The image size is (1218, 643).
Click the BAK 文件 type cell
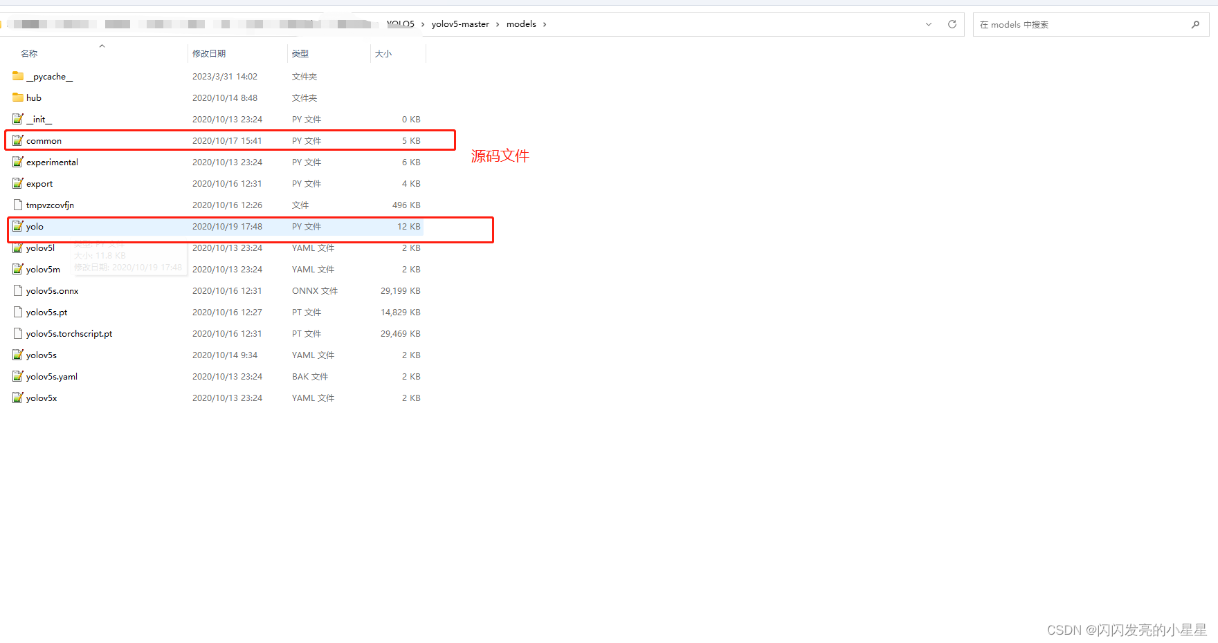coord(310,377)
